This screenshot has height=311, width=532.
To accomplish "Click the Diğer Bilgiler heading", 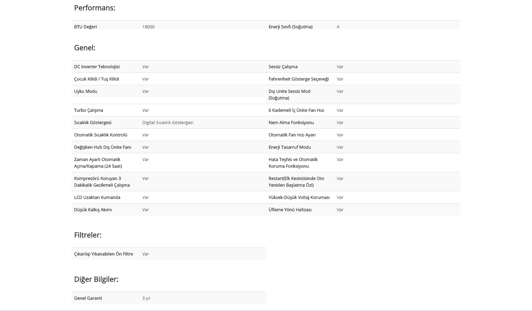I will click(96, 279).
